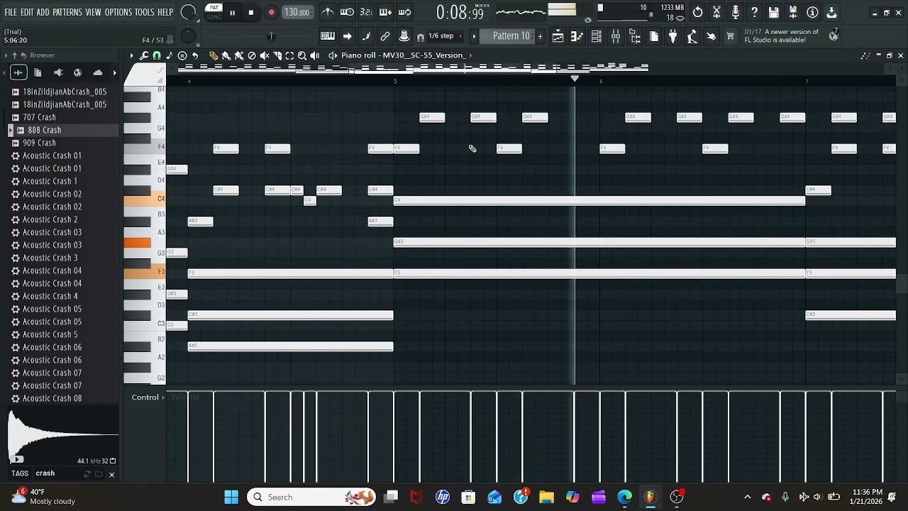Toggle overdub blend recording icon

pos(385,12)
